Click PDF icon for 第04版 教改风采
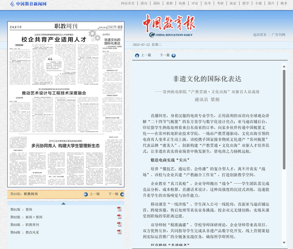This screenshot has height=249, width=293. (x=119, y=232)
